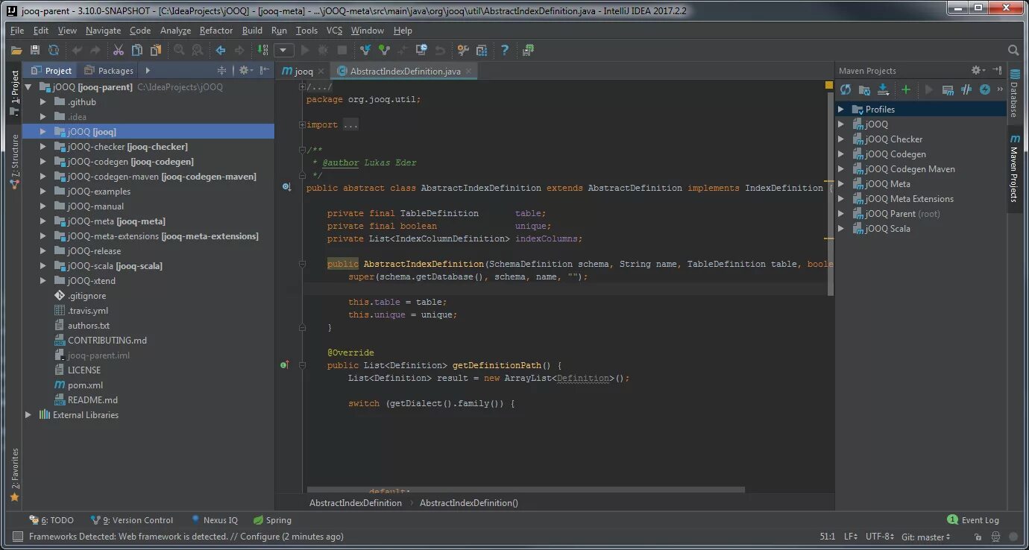Click the Paste clipboard icon
This screenshot has width=1029, height=550.
[x=156, y=50]
